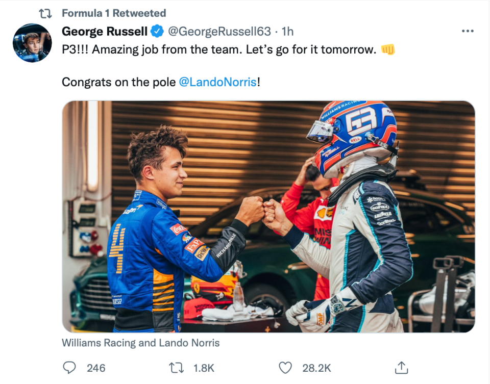Click the George Russell display name
490x384 pixels.
click(104, 31)
